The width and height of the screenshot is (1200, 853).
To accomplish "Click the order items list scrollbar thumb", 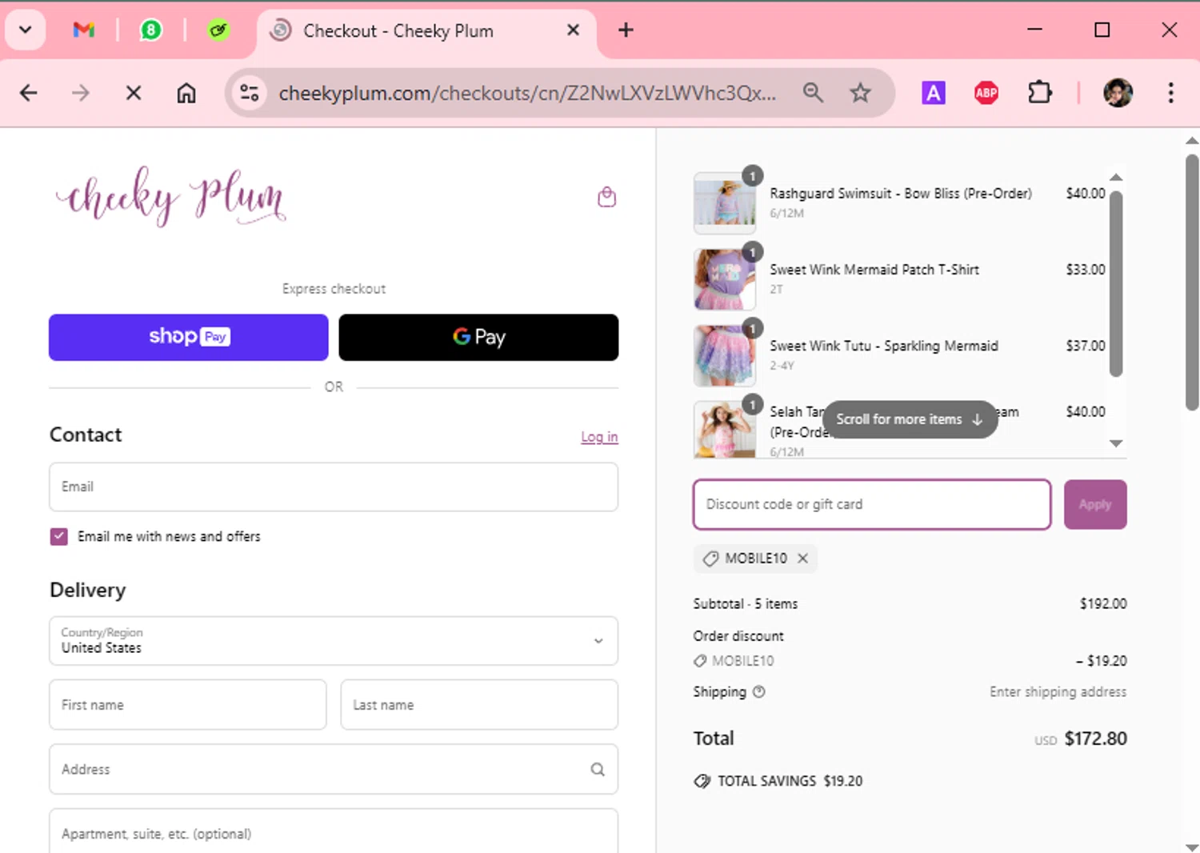I will click(x=1116, y=284).
